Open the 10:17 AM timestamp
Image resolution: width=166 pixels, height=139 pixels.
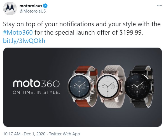(12, 134)
